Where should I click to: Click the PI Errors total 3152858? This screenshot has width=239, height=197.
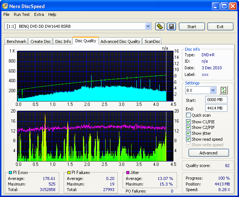[x=47, y=190]
